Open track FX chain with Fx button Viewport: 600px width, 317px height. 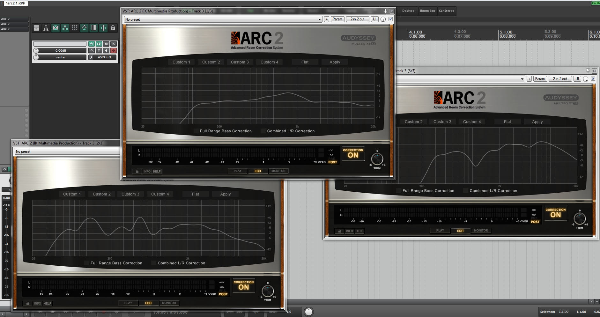[x=99, y=44]
